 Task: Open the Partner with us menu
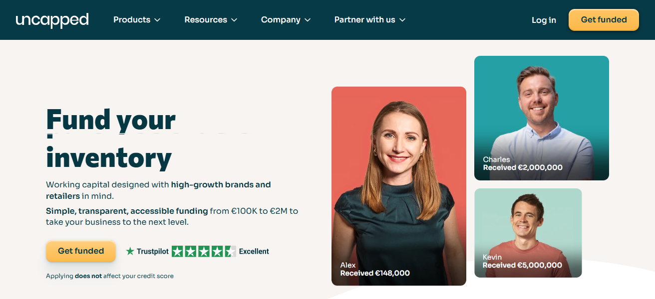coord(364,20)
